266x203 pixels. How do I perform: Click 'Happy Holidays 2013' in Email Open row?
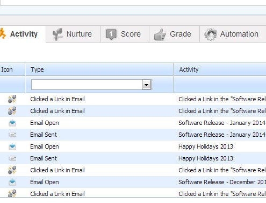coord(206,146)
